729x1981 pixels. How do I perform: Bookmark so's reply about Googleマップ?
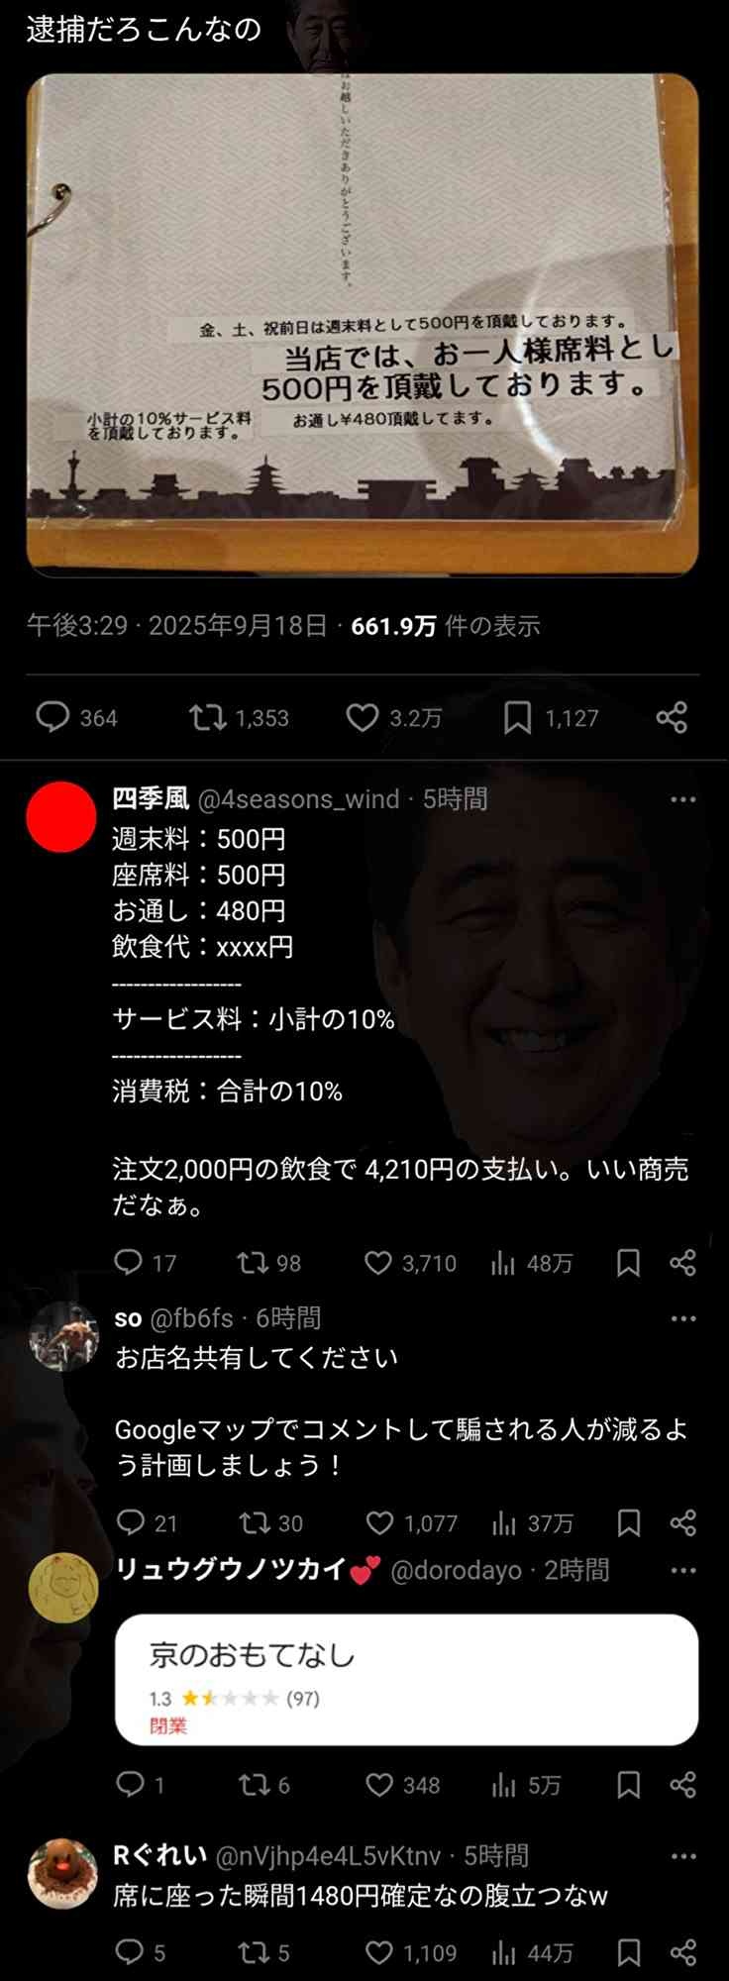(x=628, y=1522)
